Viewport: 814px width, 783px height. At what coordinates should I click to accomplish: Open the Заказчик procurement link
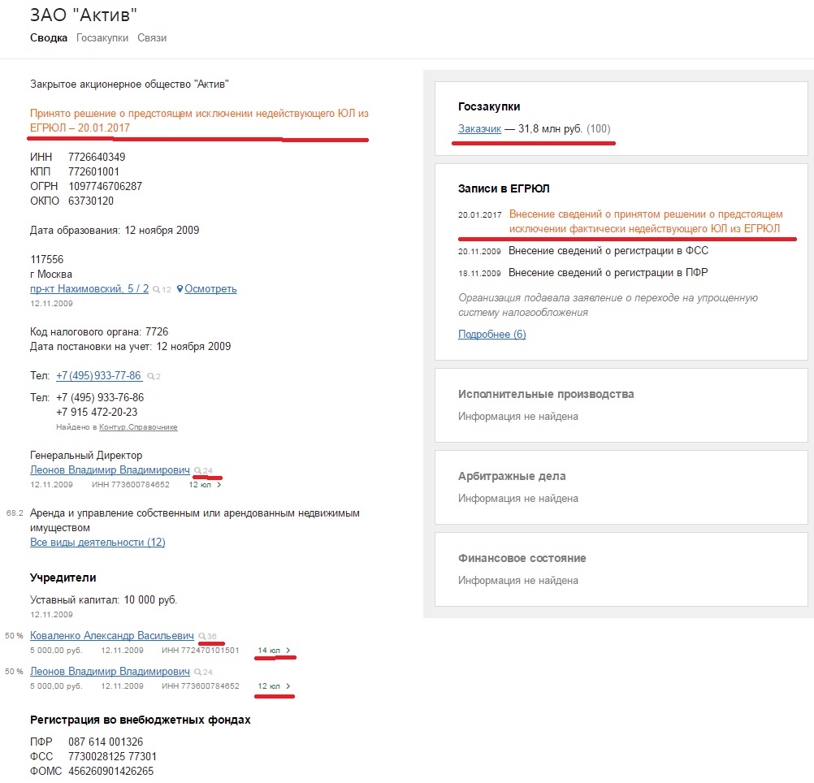(479, 128)
